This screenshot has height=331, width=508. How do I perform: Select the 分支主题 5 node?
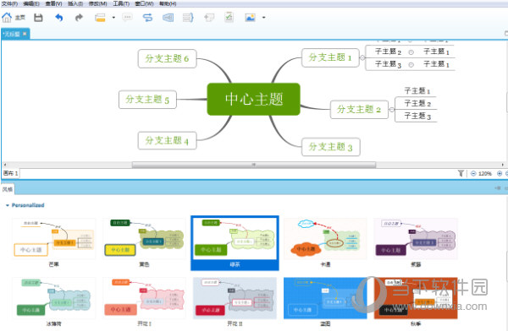[147, 100]
